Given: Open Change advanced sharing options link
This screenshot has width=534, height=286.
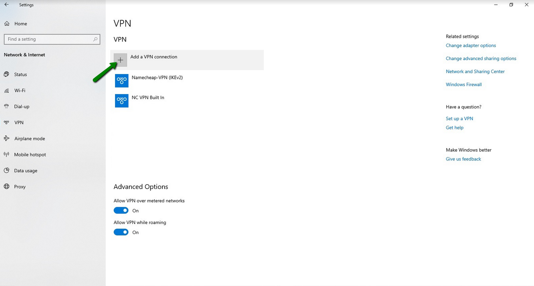Looking at the screenshot, I should click(x=481, y=59).
